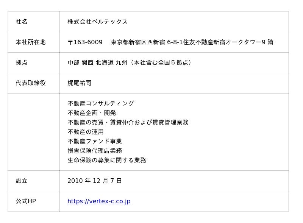
Task: Click the company name 株式会社ベルテックス
Action: tap(98, 22)
